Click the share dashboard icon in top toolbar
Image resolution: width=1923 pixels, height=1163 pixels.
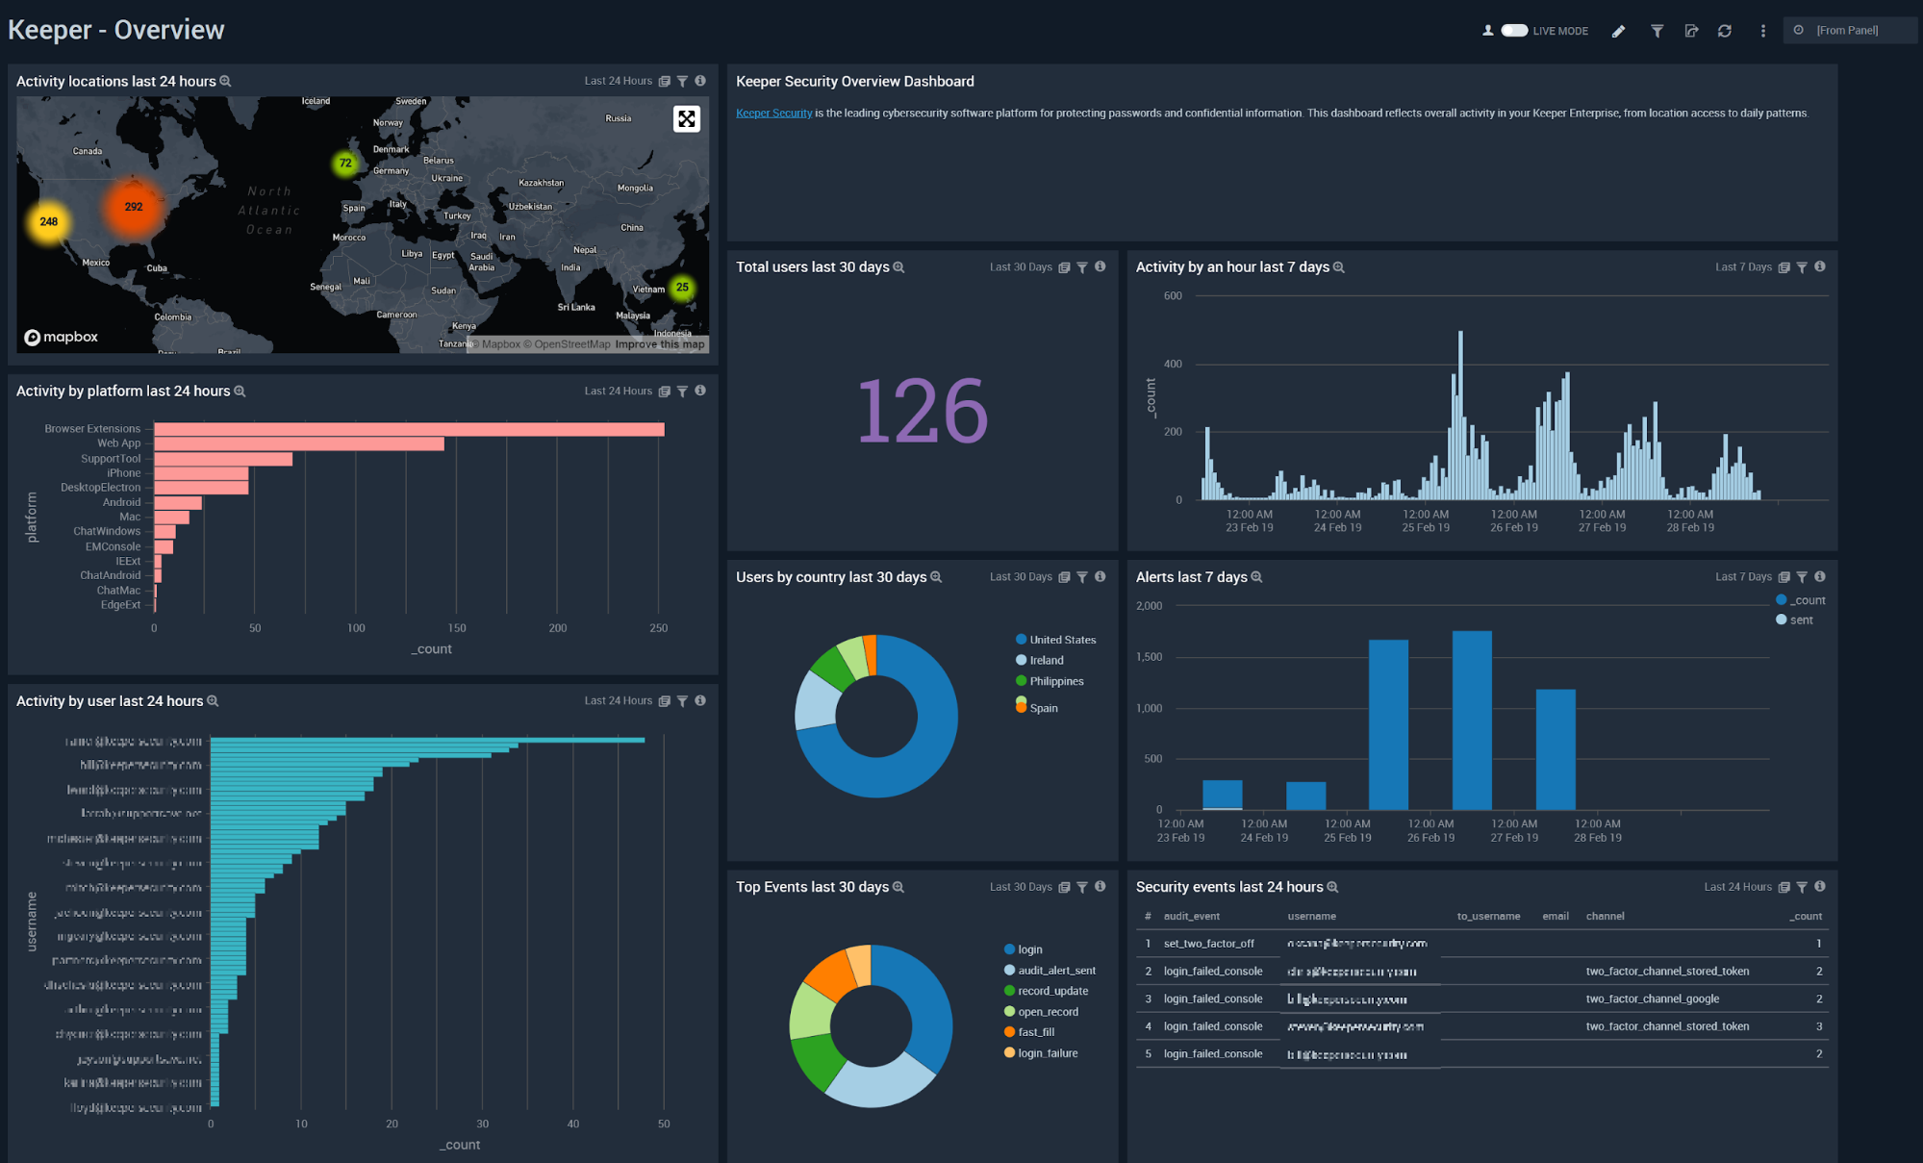[x=1691, y=31]
